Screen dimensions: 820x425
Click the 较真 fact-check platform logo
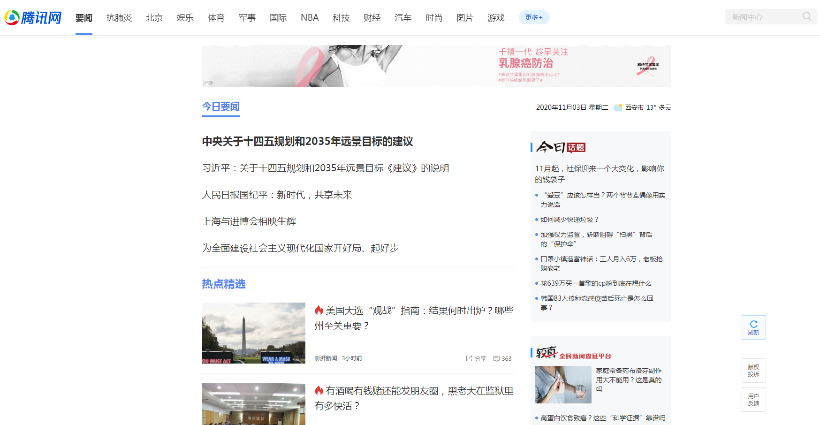click(x=573, y=353)
